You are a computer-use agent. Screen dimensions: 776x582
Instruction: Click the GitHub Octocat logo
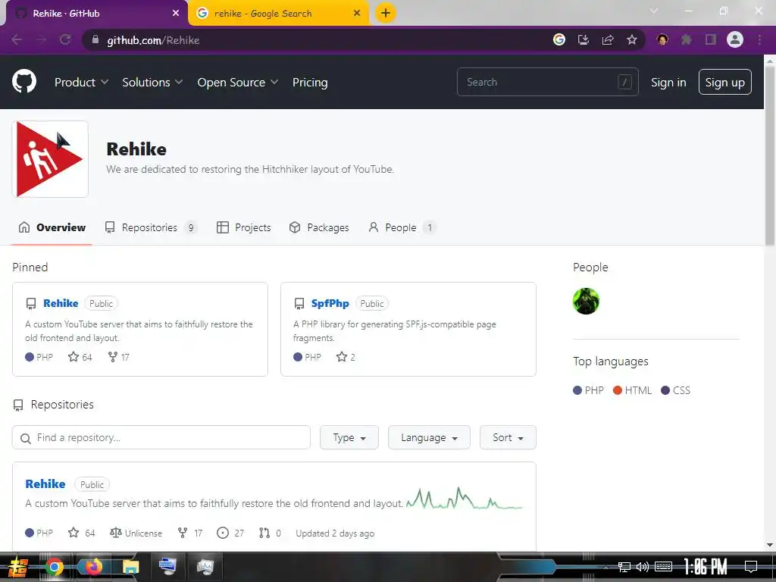[23, 82]
